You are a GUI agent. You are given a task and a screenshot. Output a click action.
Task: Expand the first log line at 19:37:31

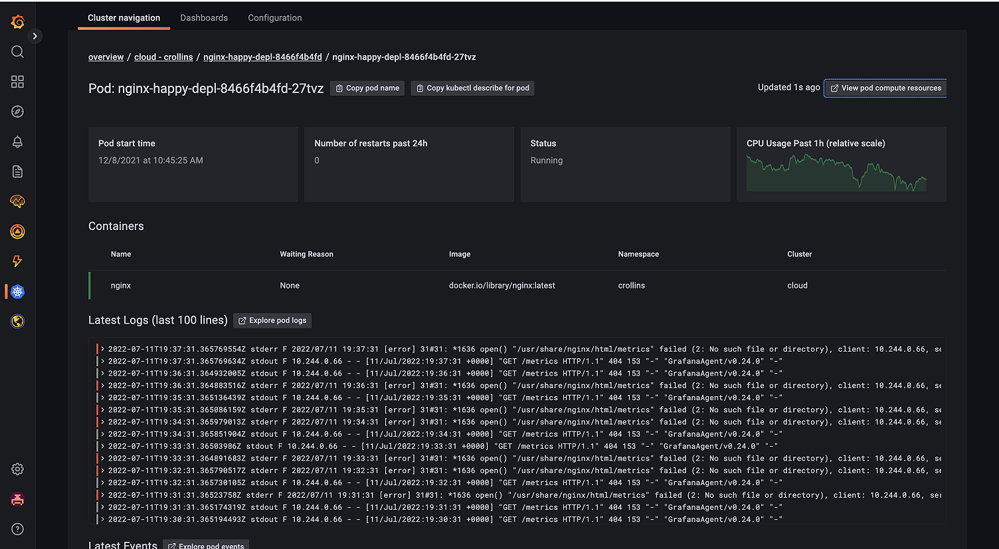click(104, 349)
